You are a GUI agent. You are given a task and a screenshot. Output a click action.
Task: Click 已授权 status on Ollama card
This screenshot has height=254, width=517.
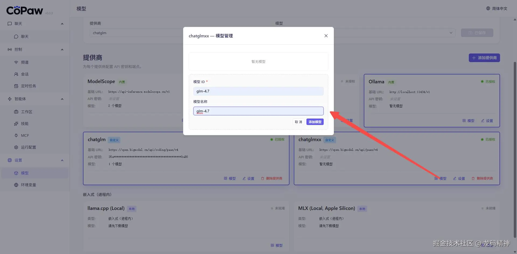pos(488,81)
